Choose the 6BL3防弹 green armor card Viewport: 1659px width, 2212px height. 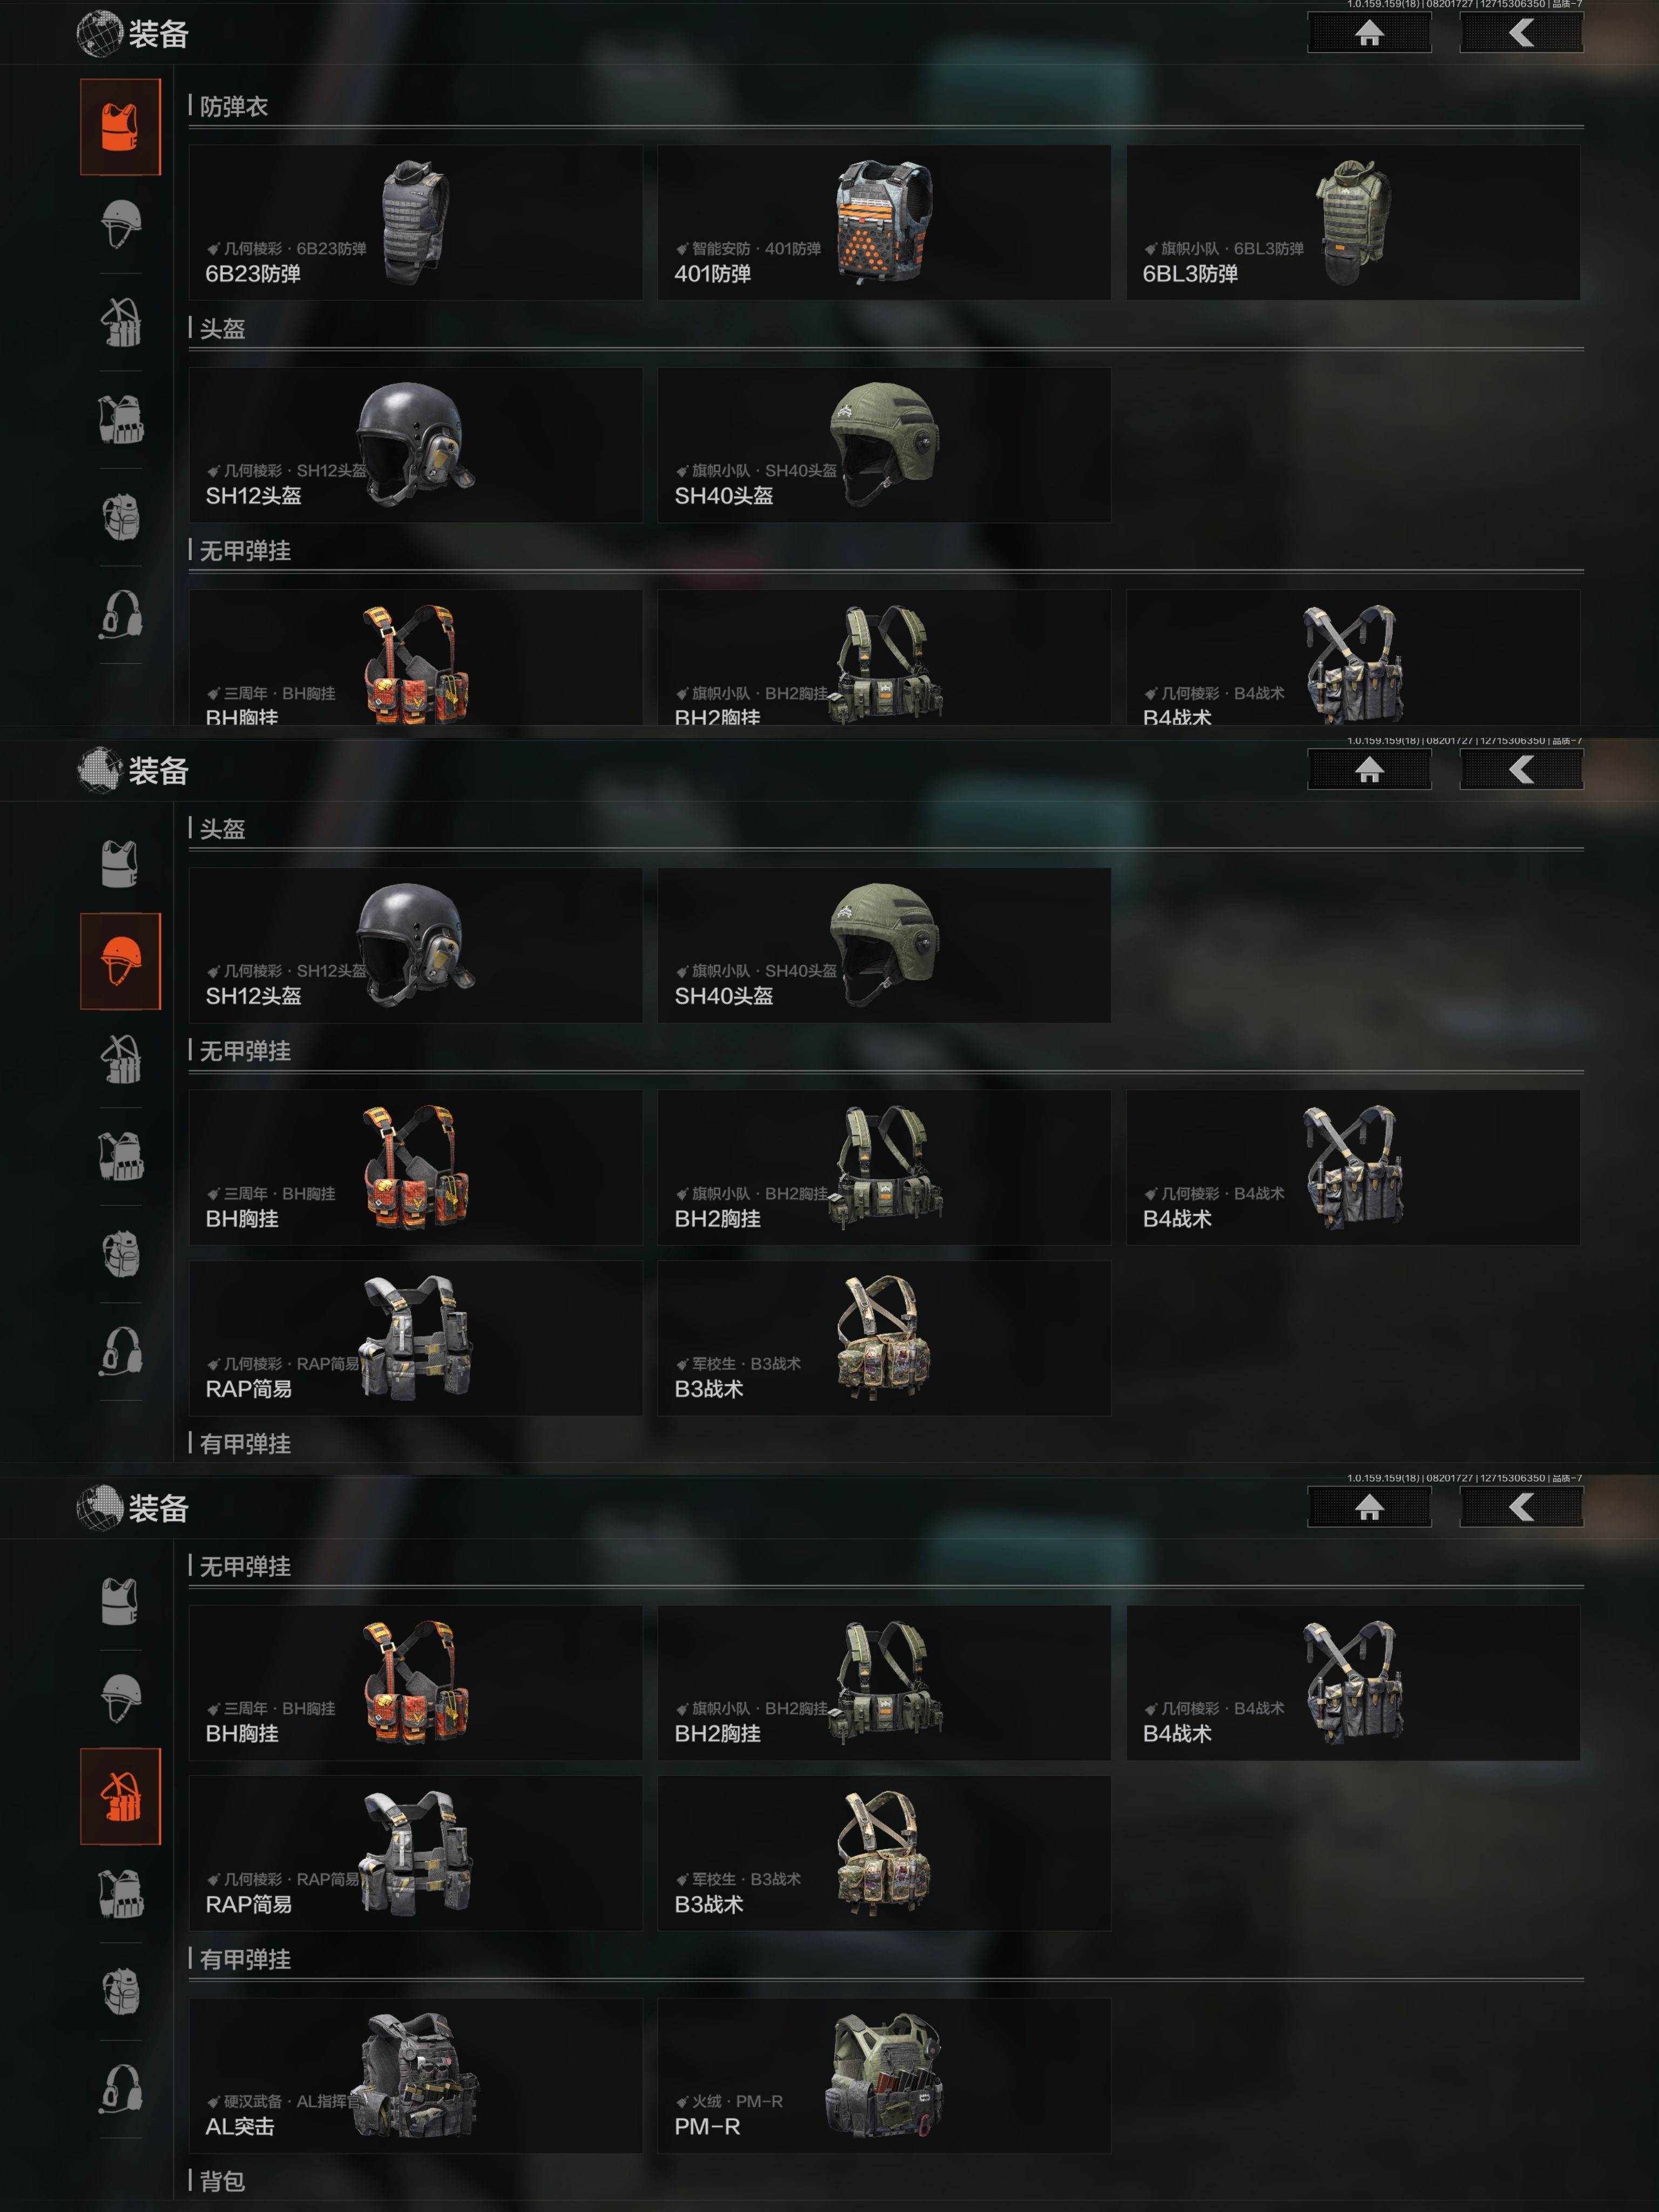coord(1353,223)
